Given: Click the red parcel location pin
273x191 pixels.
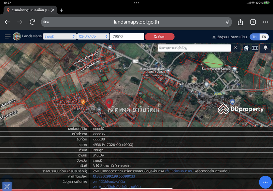Looking at the screenshot, I should click(109, 103).
